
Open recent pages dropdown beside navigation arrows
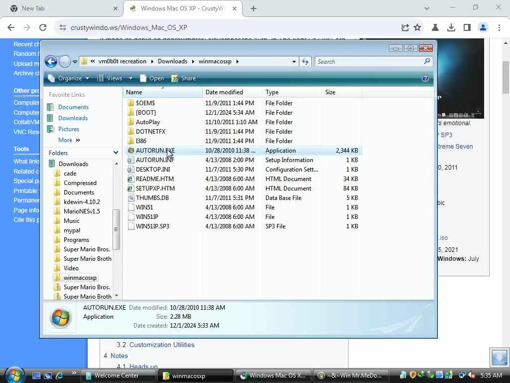pyautogui.click(x=75, y=61)
